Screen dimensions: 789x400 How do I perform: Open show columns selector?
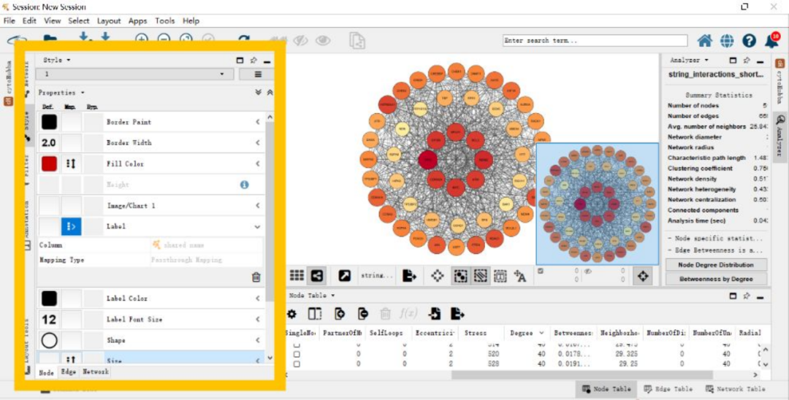pos(314,314)
